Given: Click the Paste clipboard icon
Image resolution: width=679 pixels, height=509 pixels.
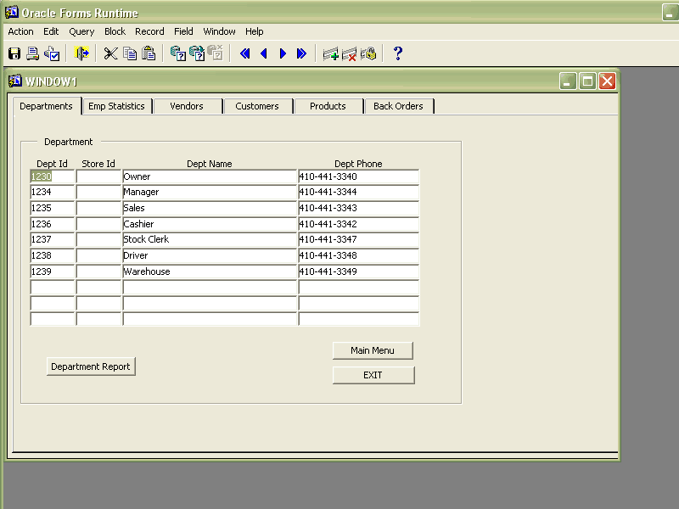Looking at the screenshot, I should tap(149, 53).
